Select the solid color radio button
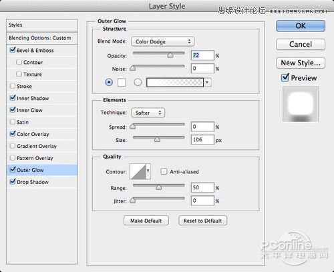 tap(109, 82)
